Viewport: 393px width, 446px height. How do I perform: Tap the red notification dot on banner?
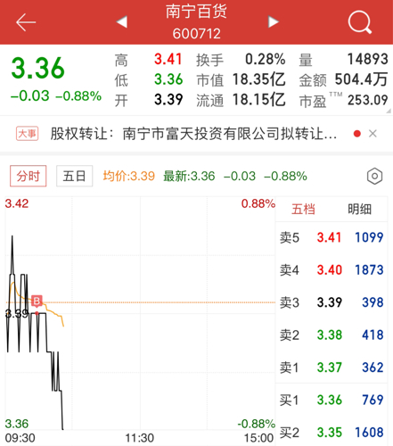(x=357, y=134)
